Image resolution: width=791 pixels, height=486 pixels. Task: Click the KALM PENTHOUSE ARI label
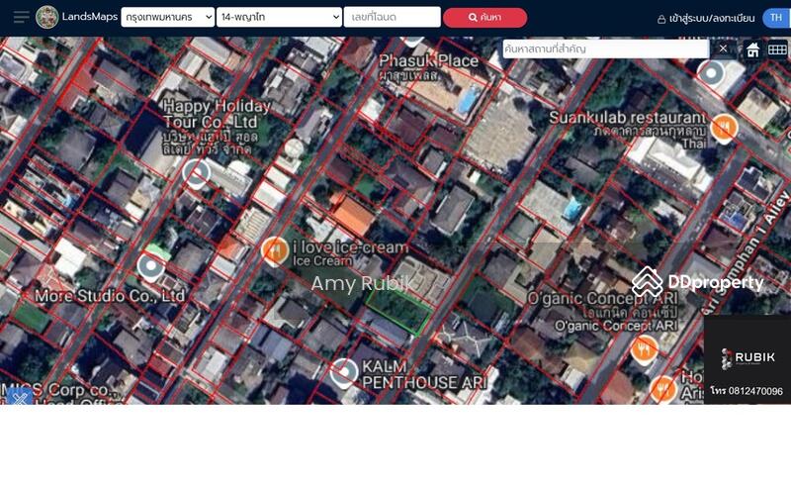pyautogui.click(x=425, y=374)
